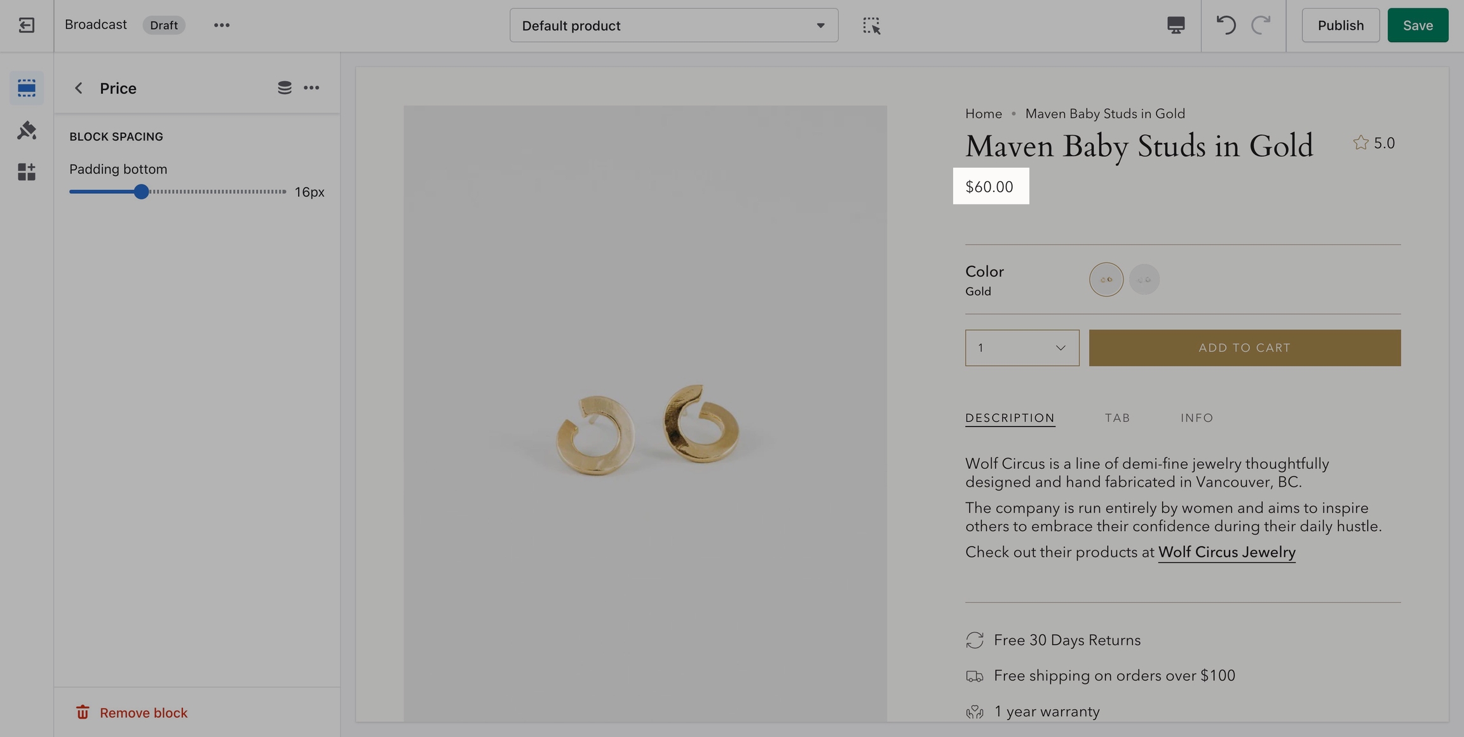Select the second silver color swatch

pyautogui.click(x=1144, y=280)
